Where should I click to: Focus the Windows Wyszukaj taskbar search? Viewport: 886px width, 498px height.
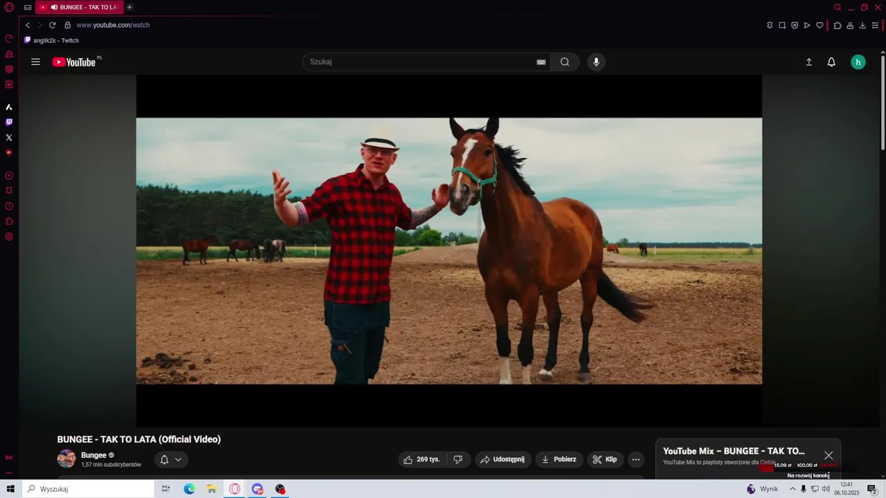[x=88, y=489]
